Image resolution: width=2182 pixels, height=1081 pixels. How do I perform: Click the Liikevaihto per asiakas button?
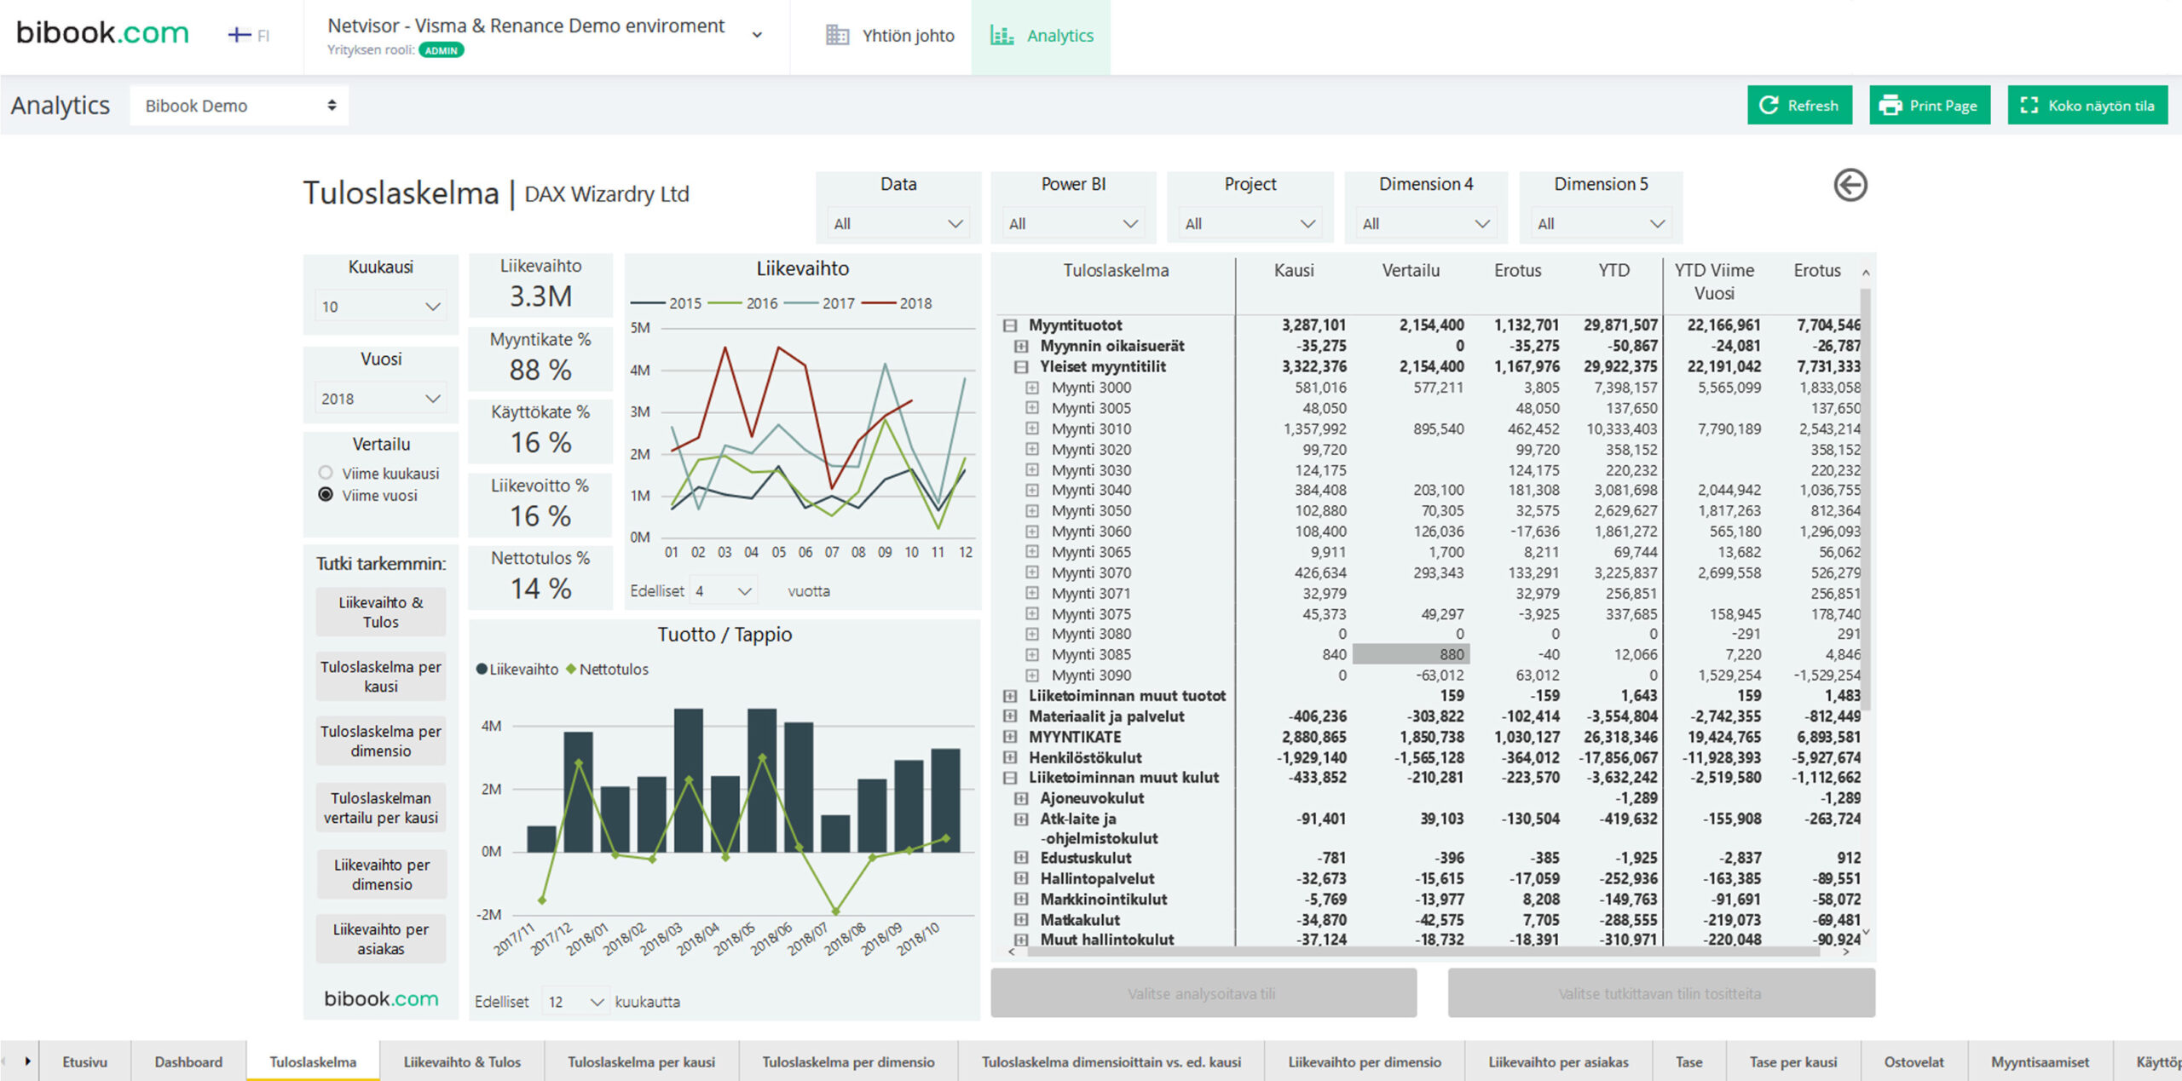click(x=380, y=939)
